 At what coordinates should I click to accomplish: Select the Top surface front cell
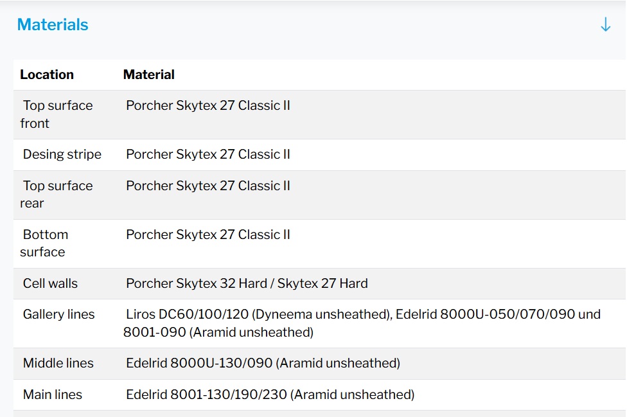57,114
